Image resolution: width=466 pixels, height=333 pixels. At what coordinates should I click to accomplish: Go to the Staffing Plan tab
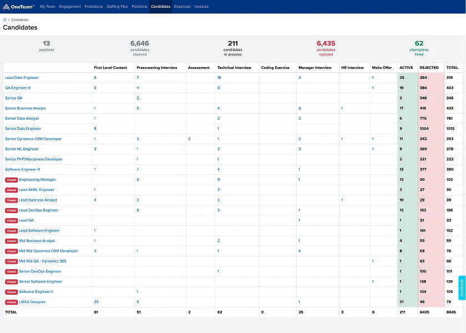pyautogui.click(x=117, y=7)
